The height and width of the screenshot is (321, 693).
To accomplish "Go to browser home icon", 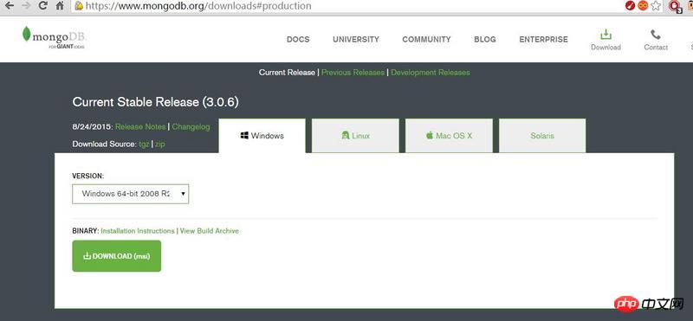I will 60,5.
